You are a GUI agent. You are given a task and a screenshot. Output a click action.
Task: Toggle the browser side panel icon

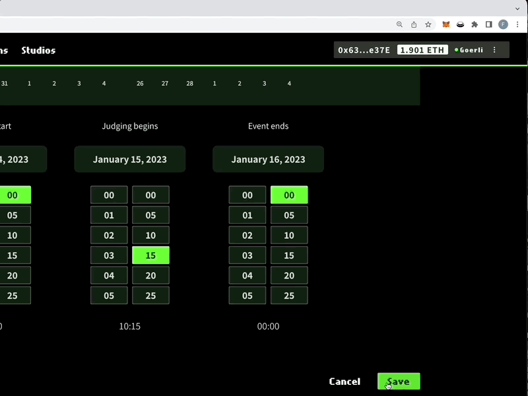point(488,24)
